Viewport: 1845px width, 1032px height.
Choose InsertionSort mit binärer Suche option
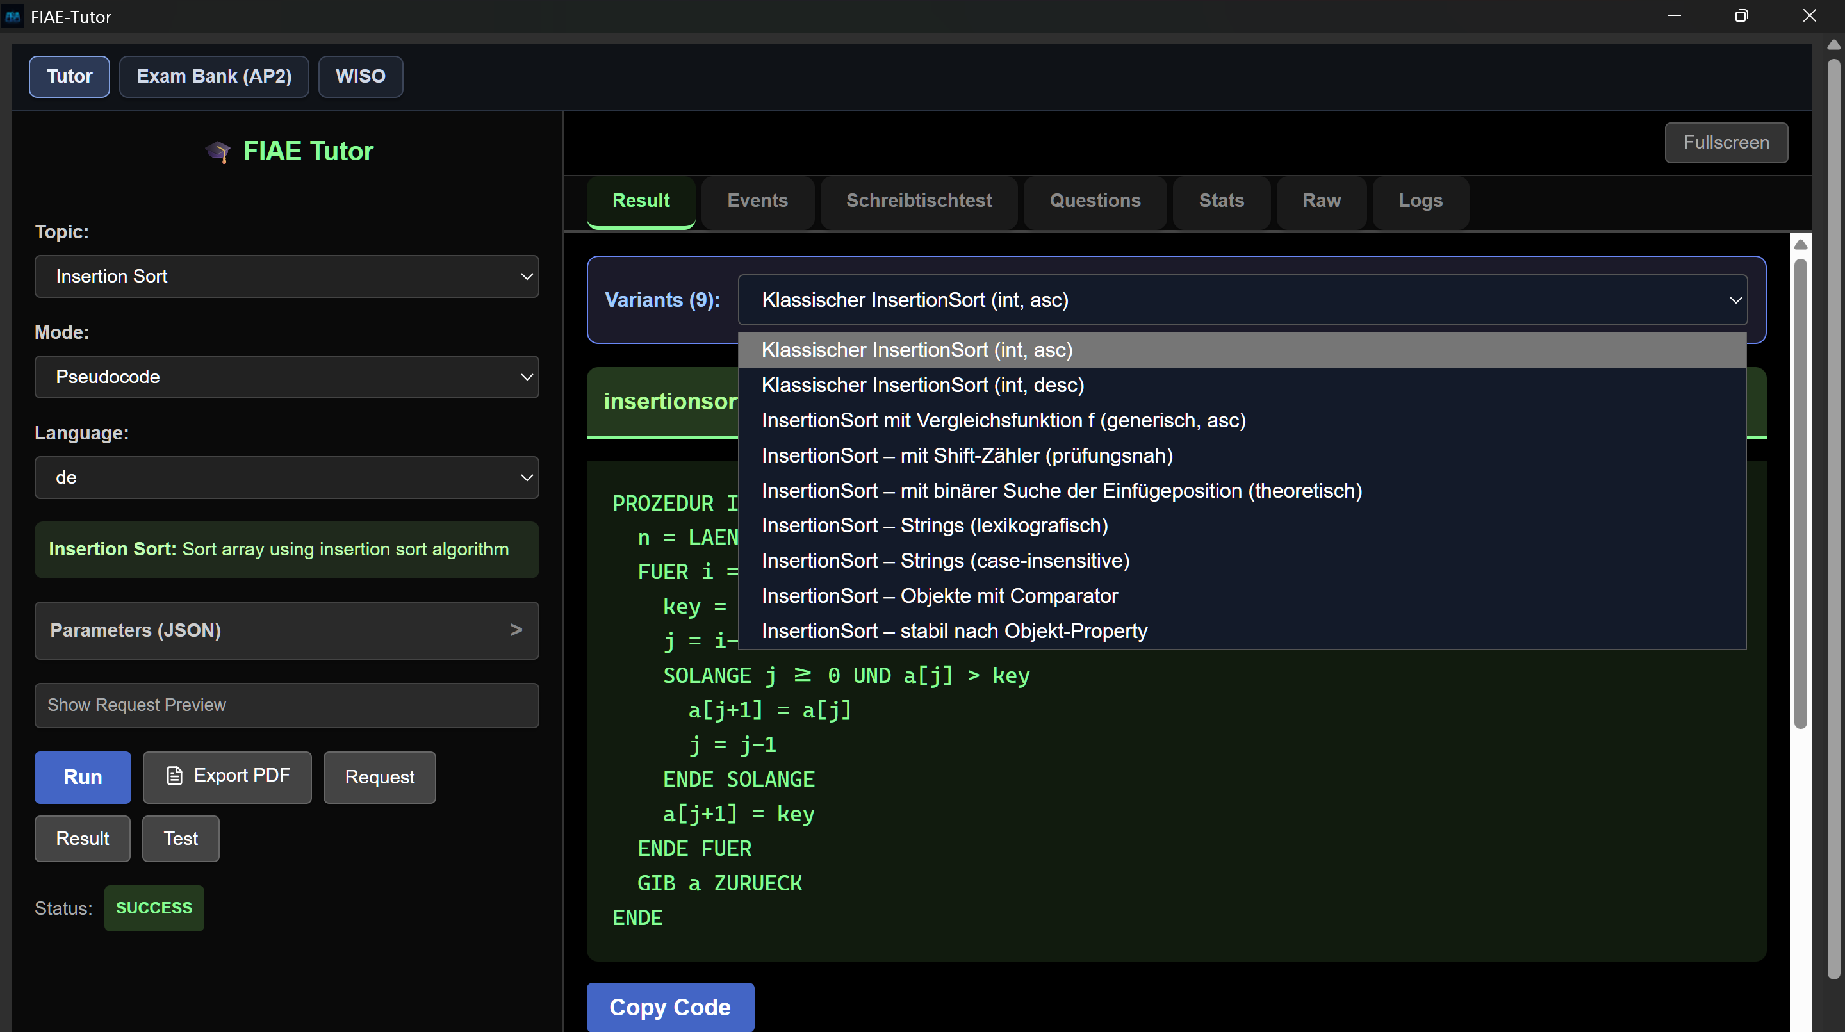pos(1242,491)
